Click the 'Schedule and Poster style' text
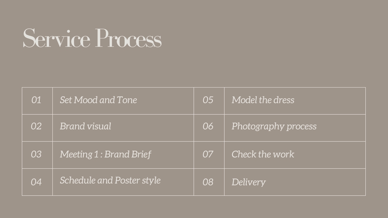The image size is (388, 218). click(x=110, y=180)
